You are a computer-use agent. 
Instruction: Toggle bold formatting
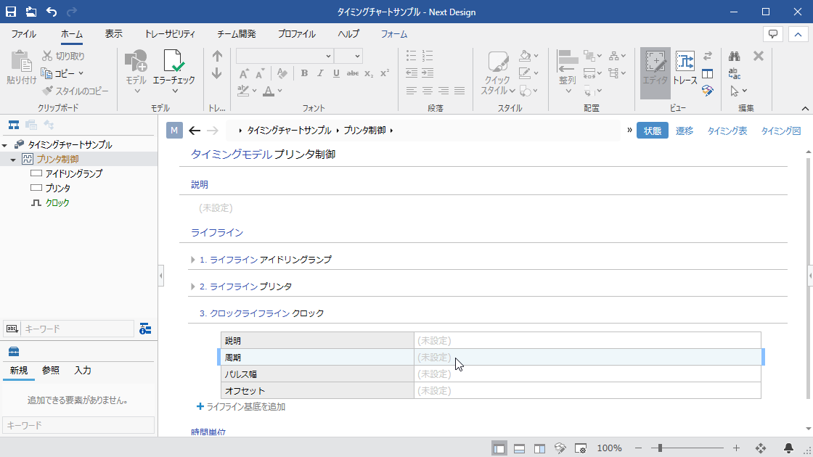point(304,73)
